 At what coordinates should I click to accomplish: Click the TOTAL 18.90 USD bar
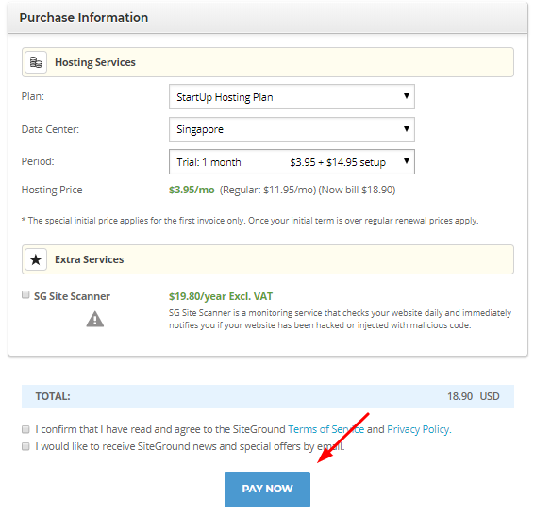(268, 396)
